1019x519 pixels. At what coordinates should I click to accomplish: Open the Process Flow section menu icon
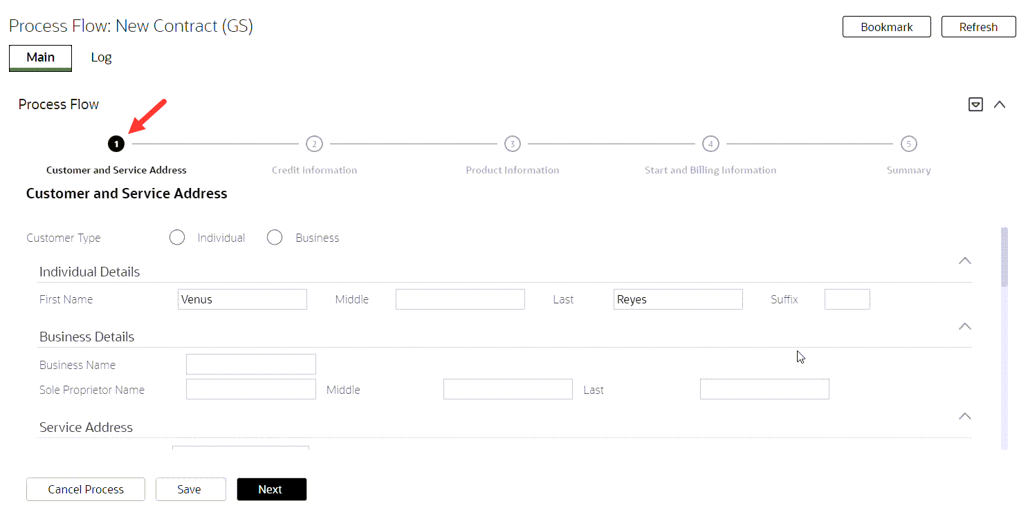tap(975, 105)
